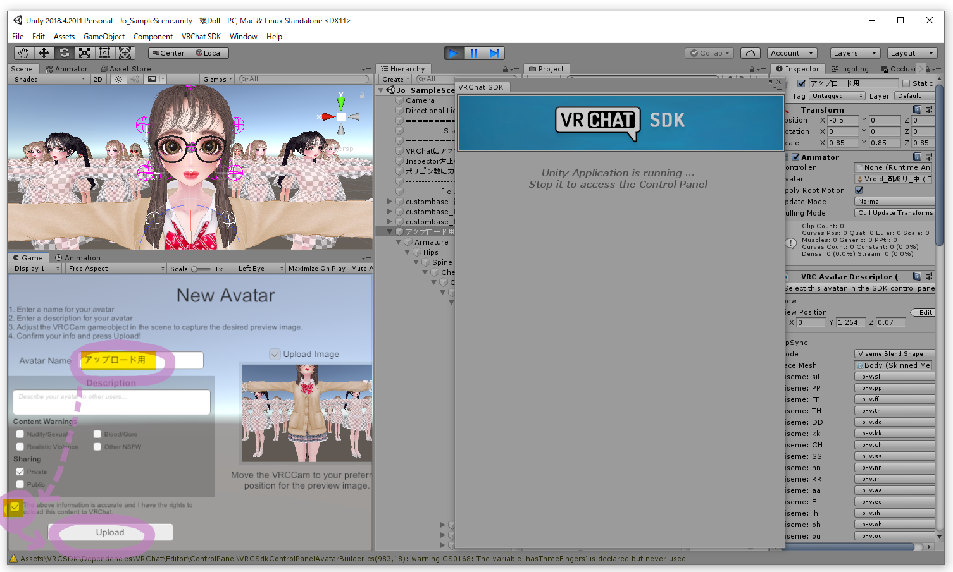953x572 pixels.
Task: Open Animator component settings gear
Action: point(929,157)
